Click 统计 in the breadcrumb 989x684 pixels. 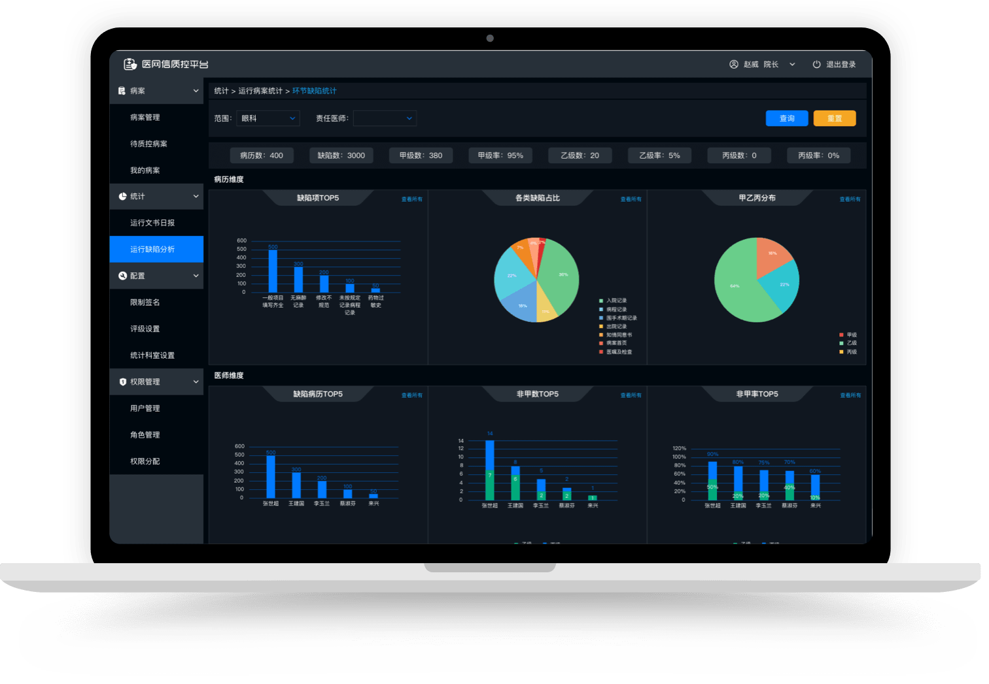click(221, 91)
